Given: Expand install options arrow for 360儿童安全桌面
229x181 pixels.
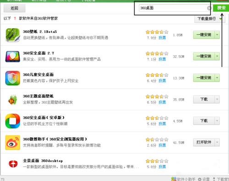Looking at the screenshot, I should click(x=217, y=78).
